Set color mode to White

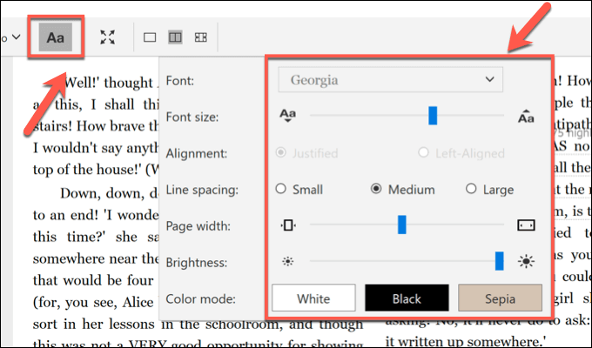pyautogui.click(x=313, y=299)
